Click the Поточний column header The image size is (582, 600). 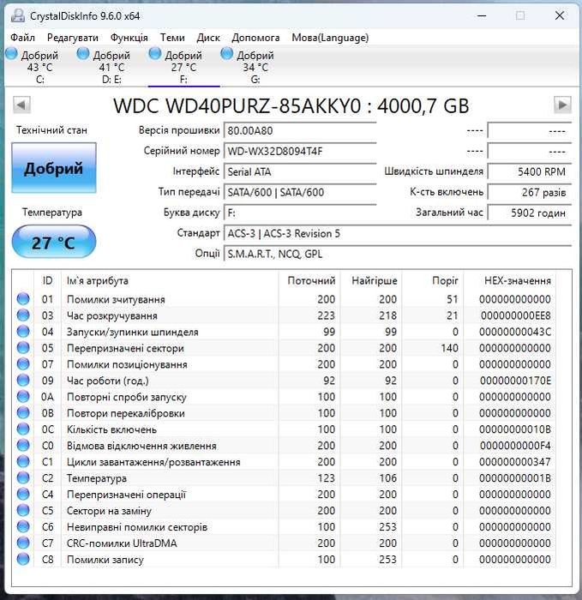[309, 280]
